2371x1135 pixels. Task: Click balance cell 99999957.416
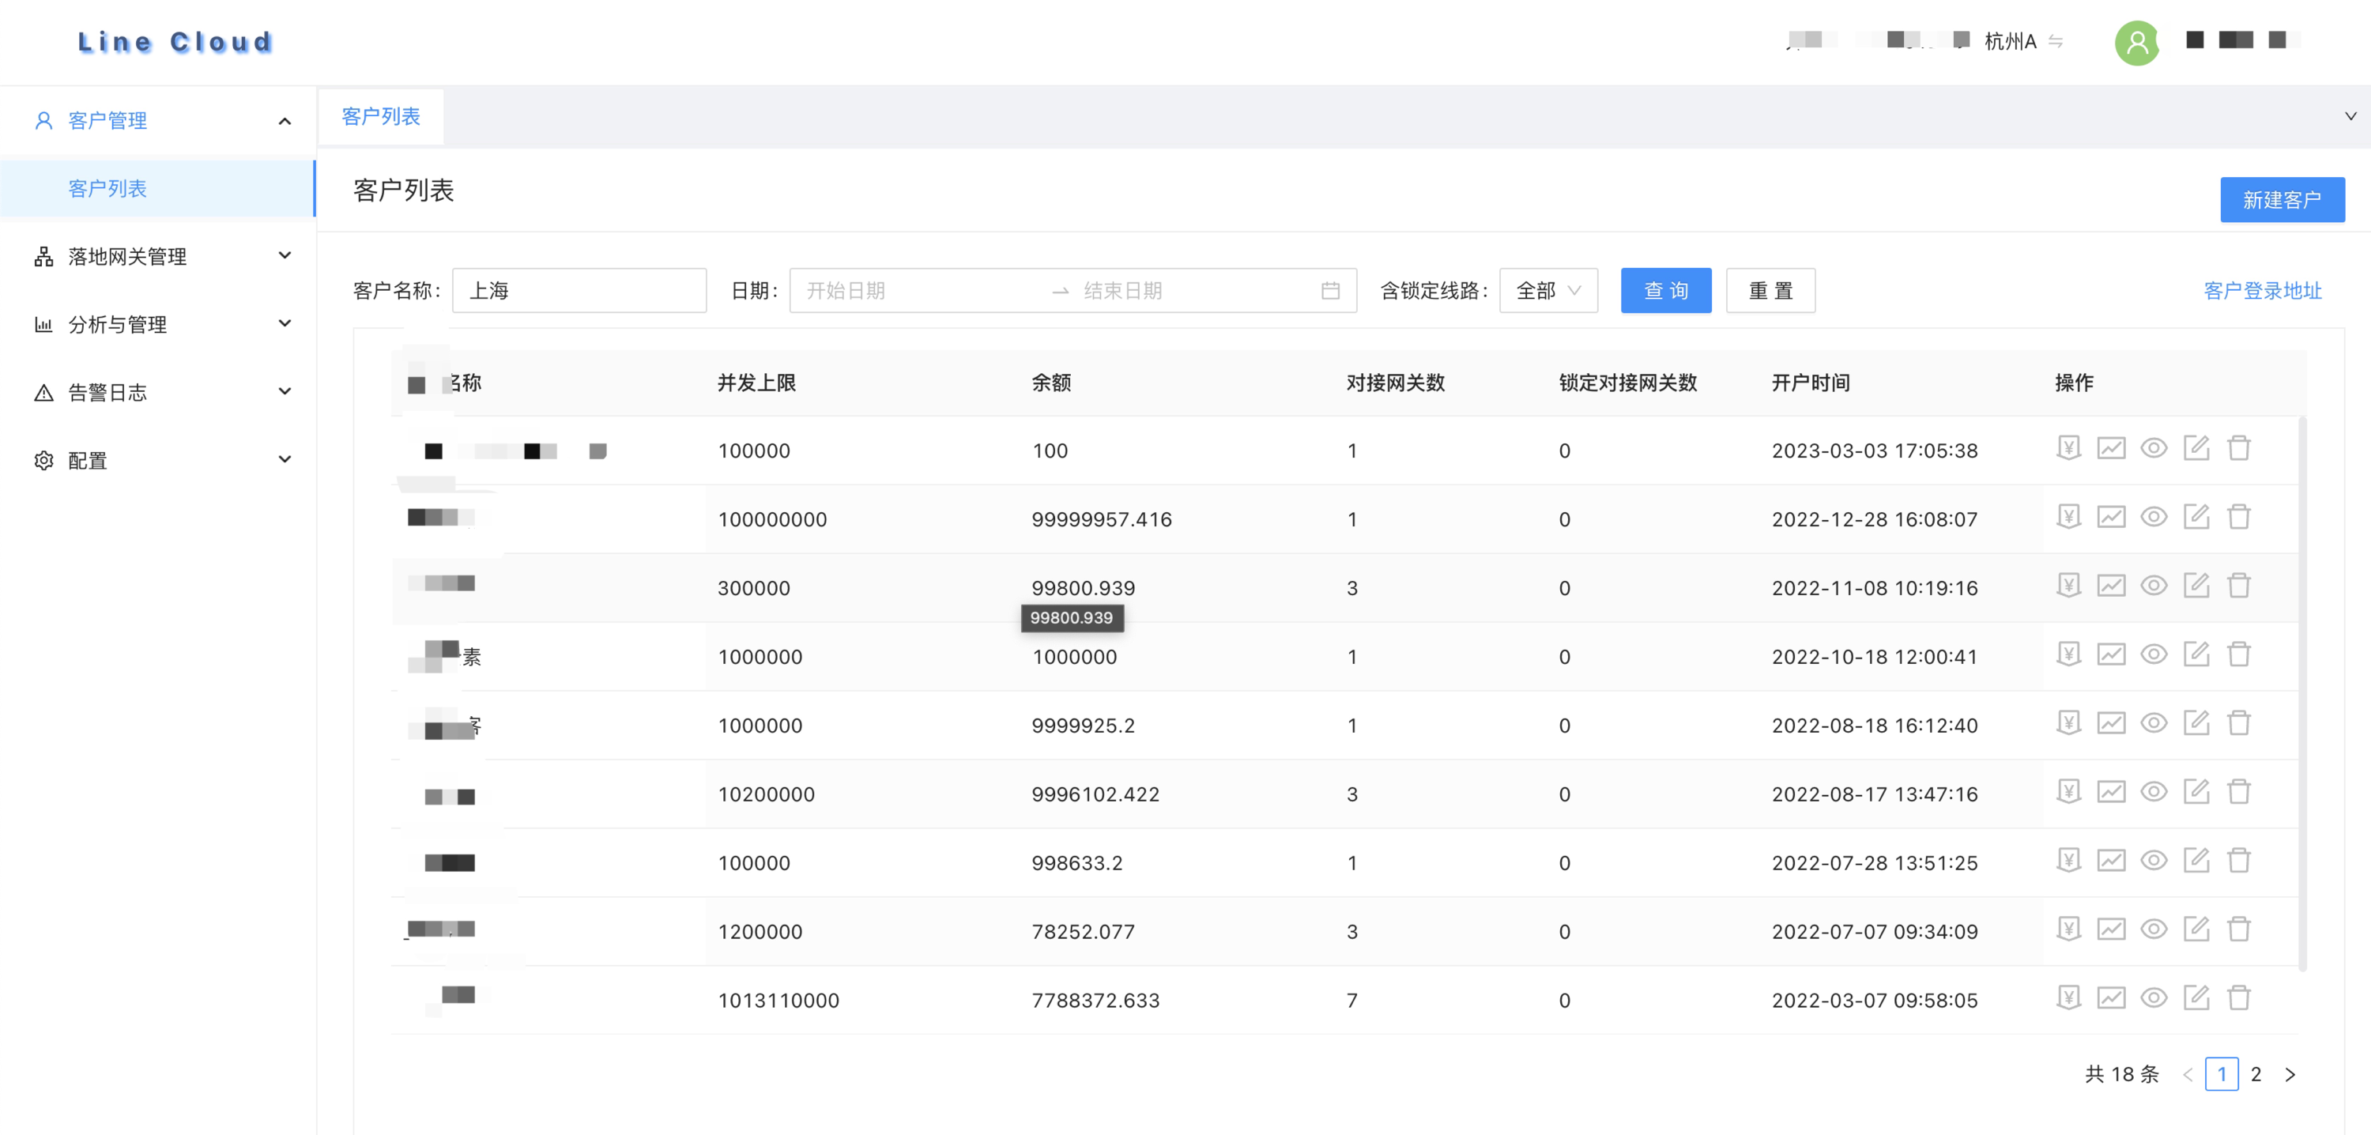pos(1102,519)
